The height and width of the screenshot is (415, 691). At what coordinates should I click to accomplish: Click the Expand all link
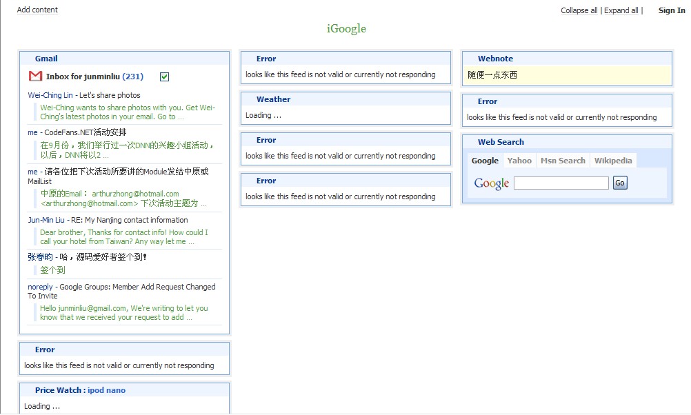point(621,10)
